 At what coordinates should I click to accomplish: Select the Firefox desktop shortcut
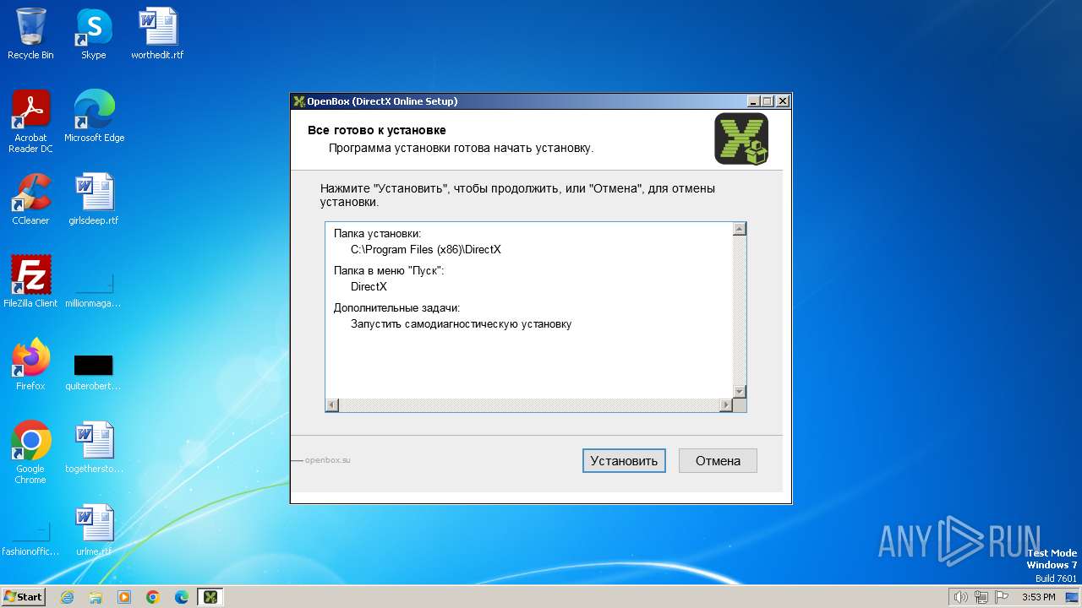(30, 364)
